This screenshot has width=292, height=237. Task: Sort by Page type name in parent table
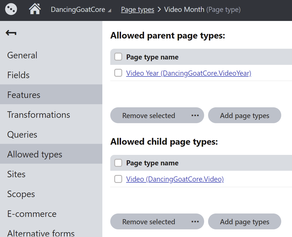[x=152, y=57]
